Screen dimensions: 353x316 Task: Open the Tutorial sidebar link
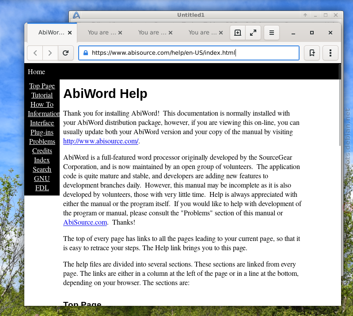(42, 95)
